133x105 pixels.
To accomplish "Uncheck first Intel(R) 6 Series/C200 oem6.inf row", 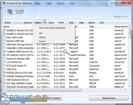I will coord(4,30).
